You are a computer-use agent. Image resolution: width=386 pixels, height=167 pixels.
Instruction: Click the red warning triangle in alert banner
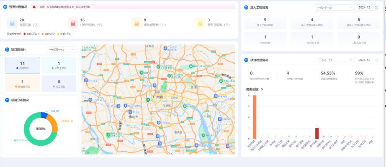tap(34, 7)
